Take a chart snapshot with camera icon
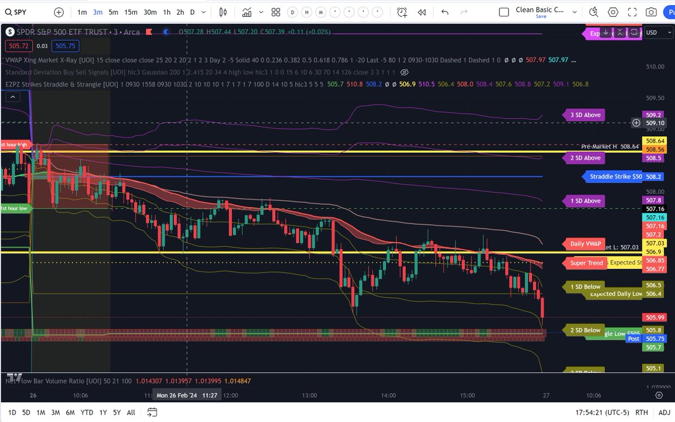 click(651, 12)
